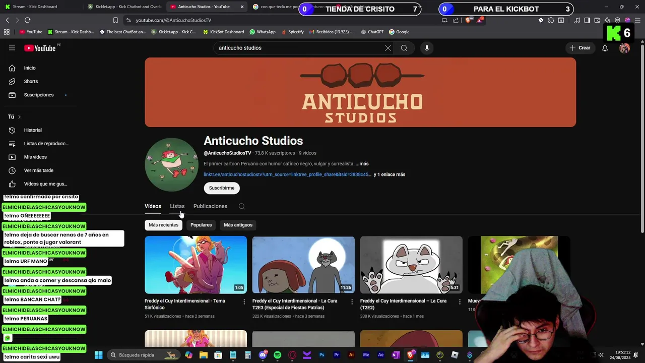Image resolution: width=645 pixels, height=363 pixels.
Task: Activate voice search microphone icon
Action: [427, 48]
